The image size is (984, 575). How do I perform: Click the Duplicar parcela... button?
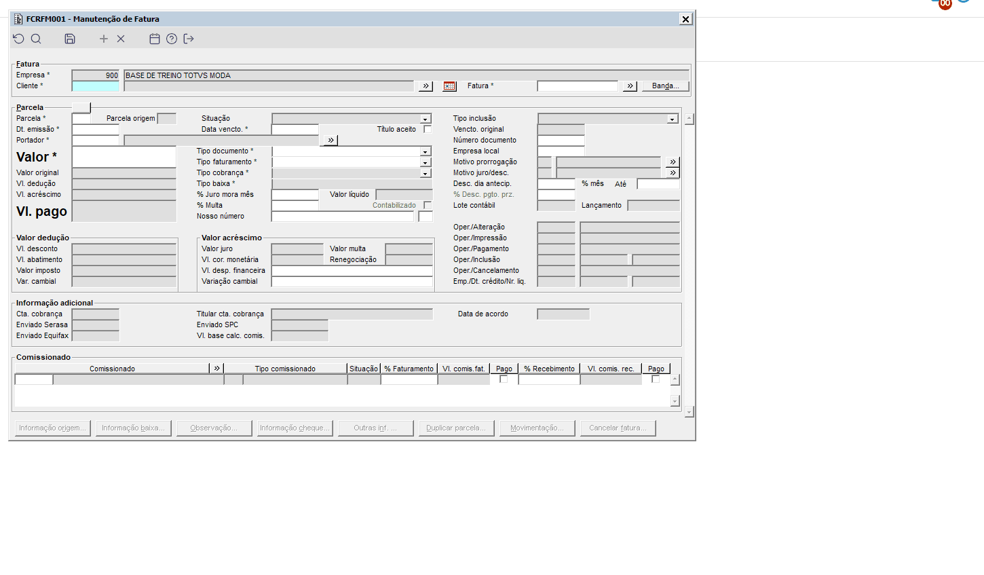tap(456, 428)
